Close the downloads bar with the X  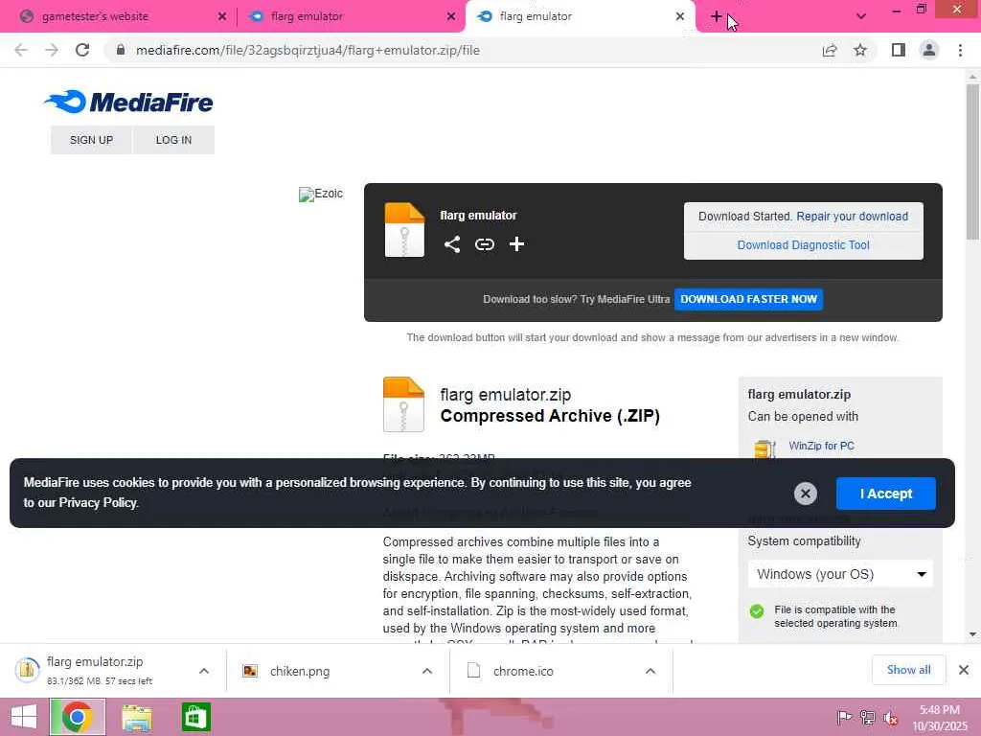pos(964,670)
